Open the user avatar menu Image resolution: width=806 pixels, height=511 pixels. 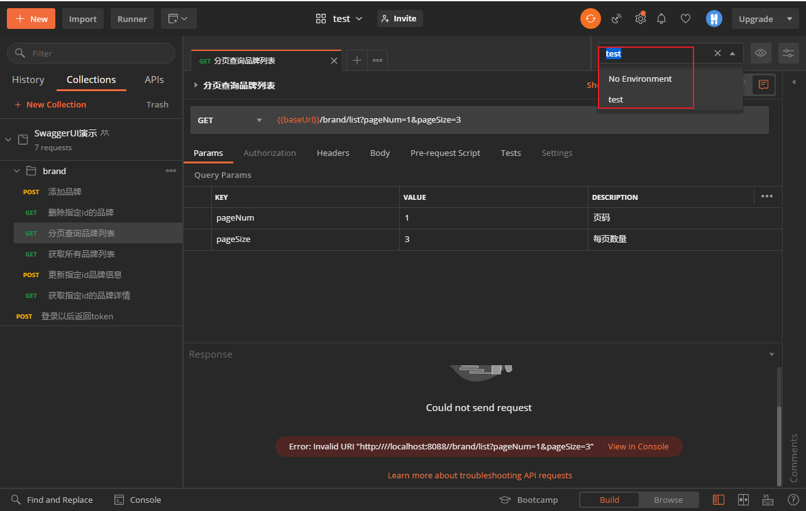[x=714, y=19]
